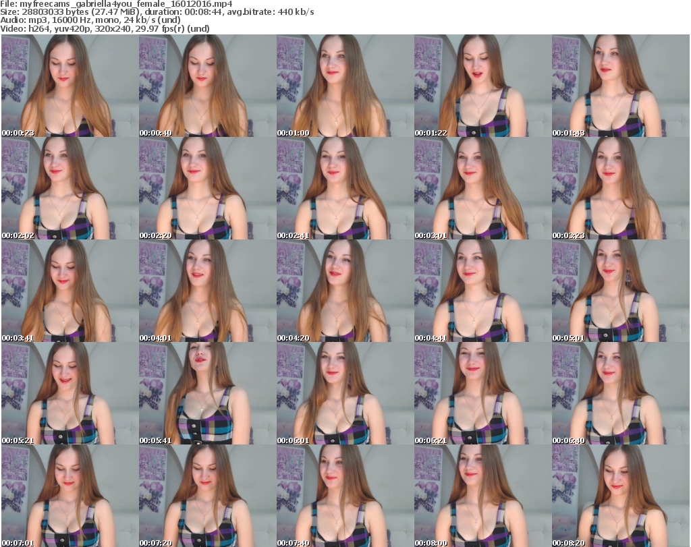The width and height of the screenshot is (691, 547).
Task: Open the frame at 00:01:22
Action: tap(482, 86)
